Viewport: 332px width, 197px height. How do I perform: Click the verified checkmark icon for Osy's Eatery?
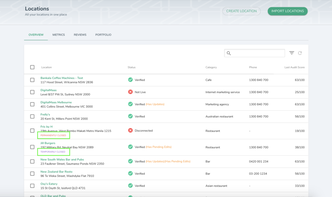130,186
